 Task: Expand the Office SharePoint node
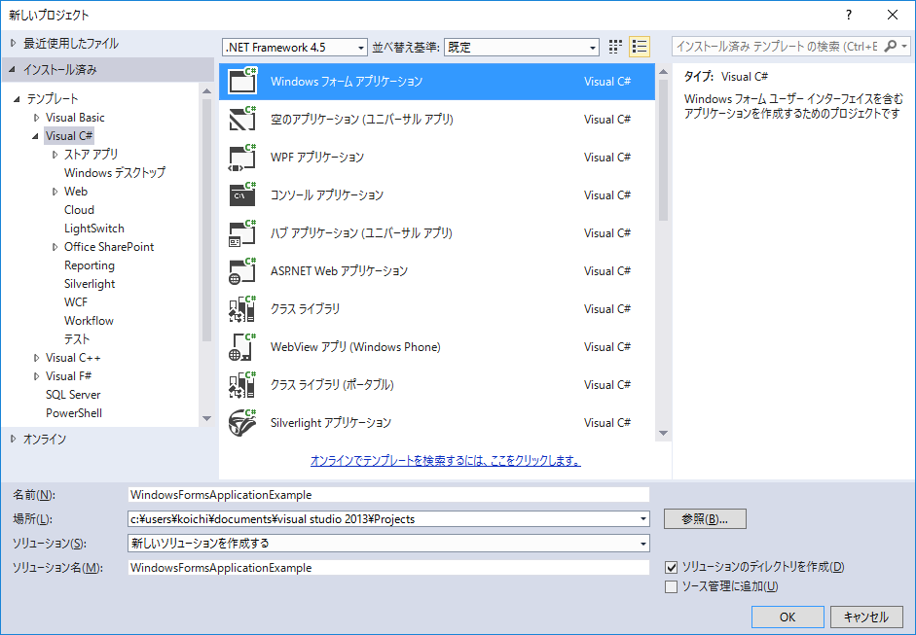tap(55, 247)
